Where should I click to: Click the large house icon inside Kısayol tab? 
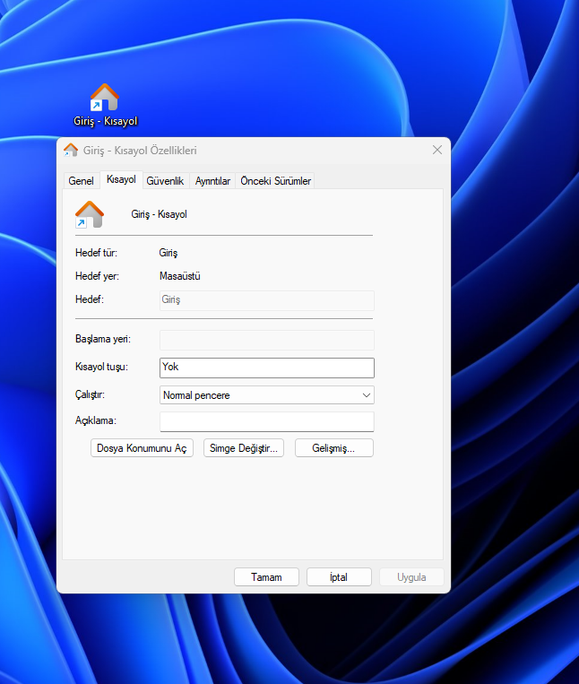90,214
